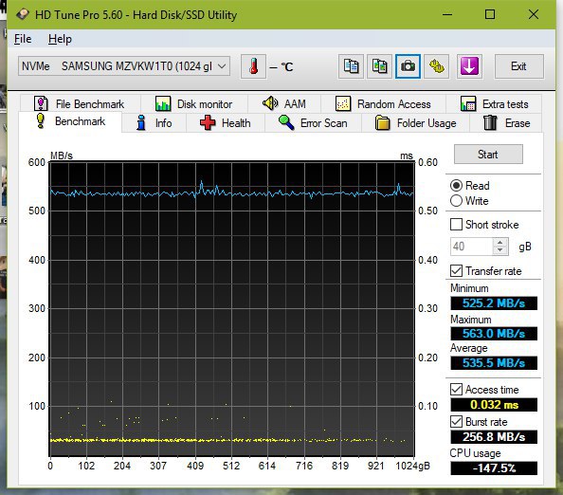
Task: Click the Start benchmark button
Action: tap(488, 155)
